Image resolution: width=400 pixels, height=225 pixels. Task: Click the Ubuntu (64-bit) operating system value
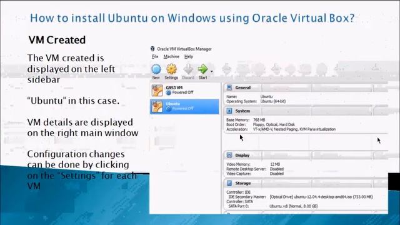(272, 101)
